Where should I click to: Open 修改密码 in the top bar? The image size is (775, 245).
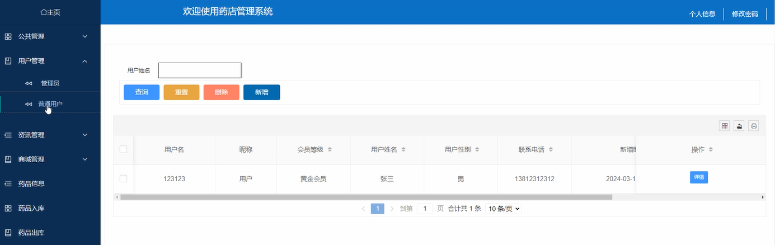pos(745,14)
